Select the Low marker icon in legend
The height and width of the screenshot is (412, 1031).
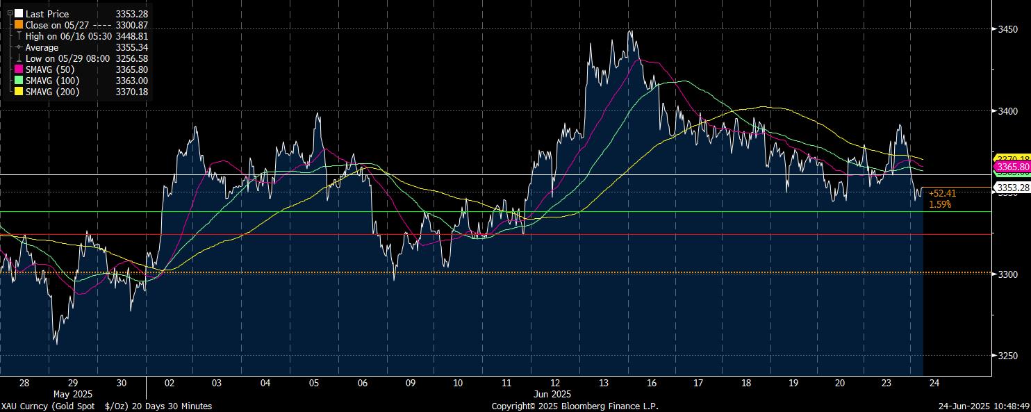[x=19, y=58]
